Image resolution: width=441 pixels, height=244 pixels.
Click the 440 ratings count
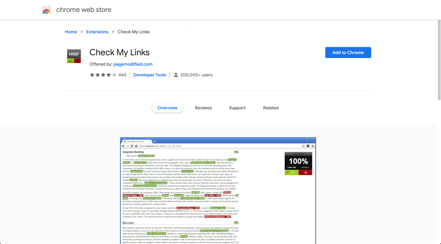[x=122, y=75]
